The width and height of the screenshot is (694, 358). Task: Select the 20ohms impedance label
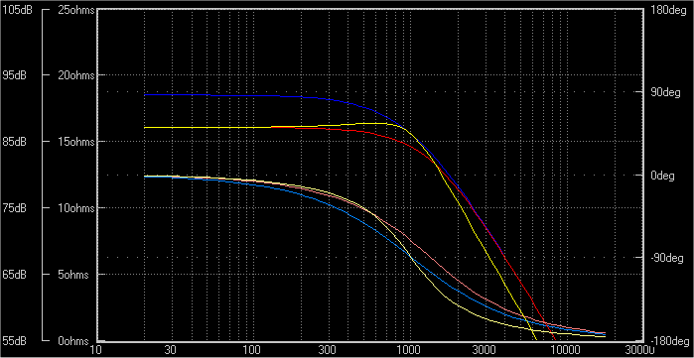tap(76, 75)
